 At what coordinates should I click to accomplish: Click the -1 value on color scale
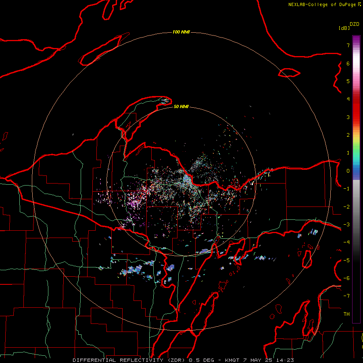pos(346,189)
